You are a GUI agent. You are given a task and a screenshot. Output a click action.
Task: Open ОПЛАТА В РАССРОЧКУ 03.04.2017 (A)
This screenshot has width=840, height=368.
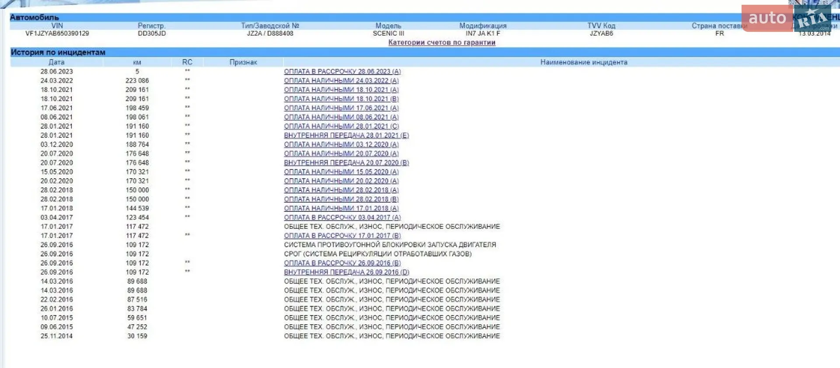pyautogui.click(x=343, y=218)
